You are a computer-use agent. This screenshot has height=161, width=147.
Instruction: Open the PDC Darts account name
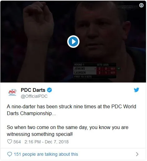click(33, 90)
